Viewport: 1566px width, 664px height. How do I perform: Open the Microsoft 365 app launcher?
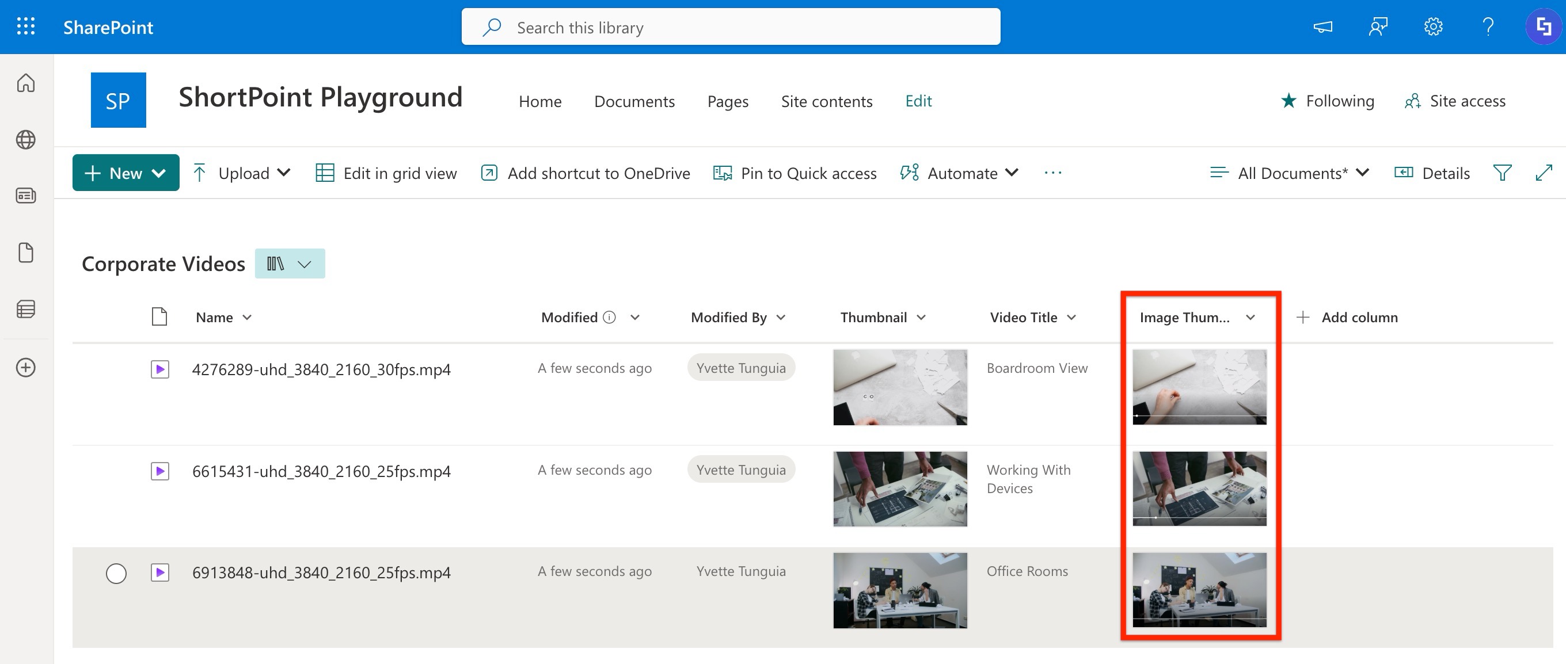coord(25,26)
